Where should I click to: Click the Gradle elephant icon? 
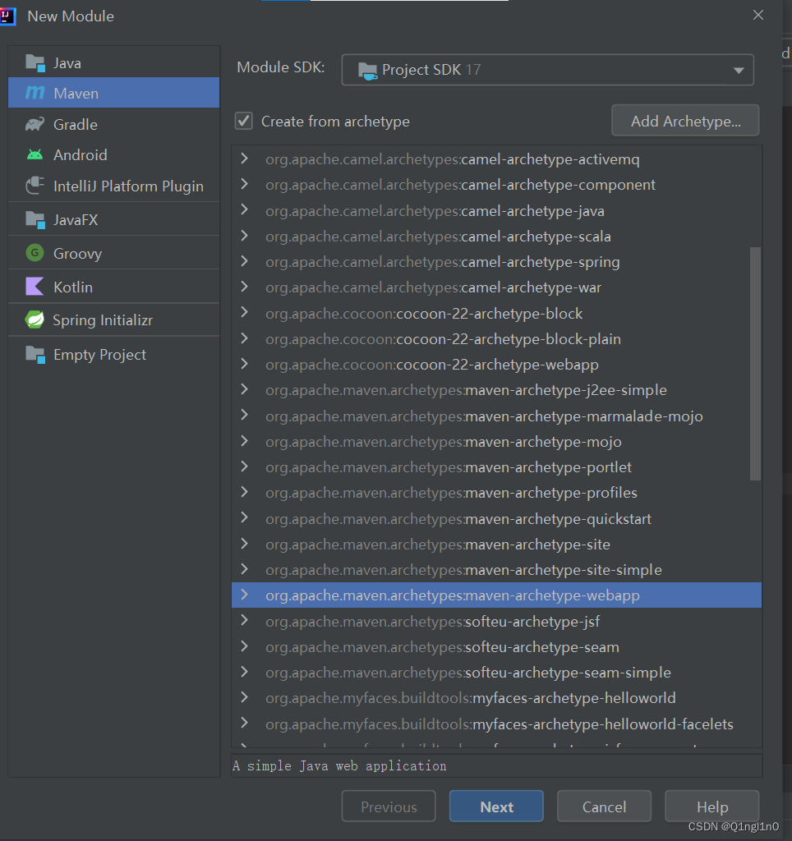coord(35,125)
